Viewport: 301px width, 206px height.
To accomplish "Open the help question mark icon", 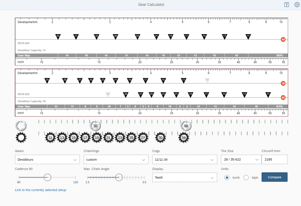I will (287, 4).
